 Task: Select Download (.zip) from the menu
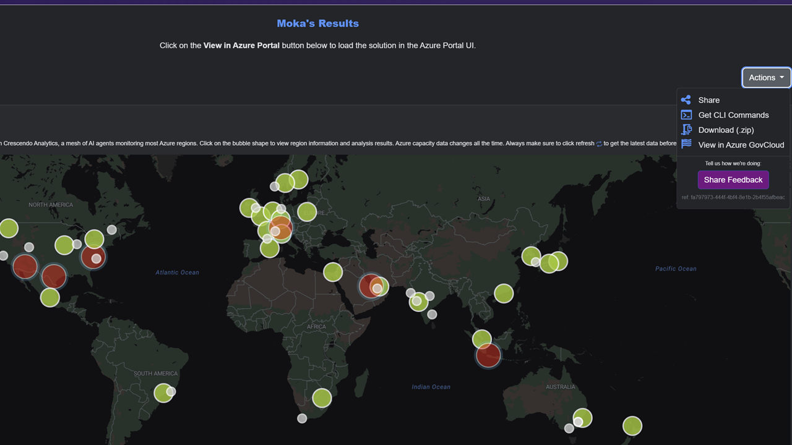pyautogui.click(x=726, y=130)
